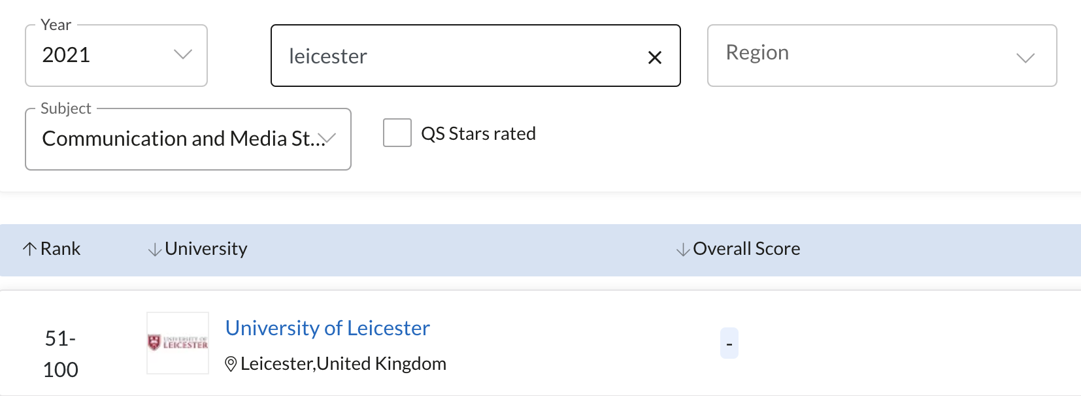Open the Year 2021 dropdown

pos(116,56)
